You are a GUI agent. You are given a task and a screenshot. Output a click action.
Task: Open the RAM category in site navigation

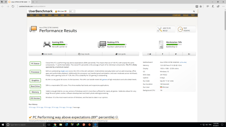pos(56,15)
